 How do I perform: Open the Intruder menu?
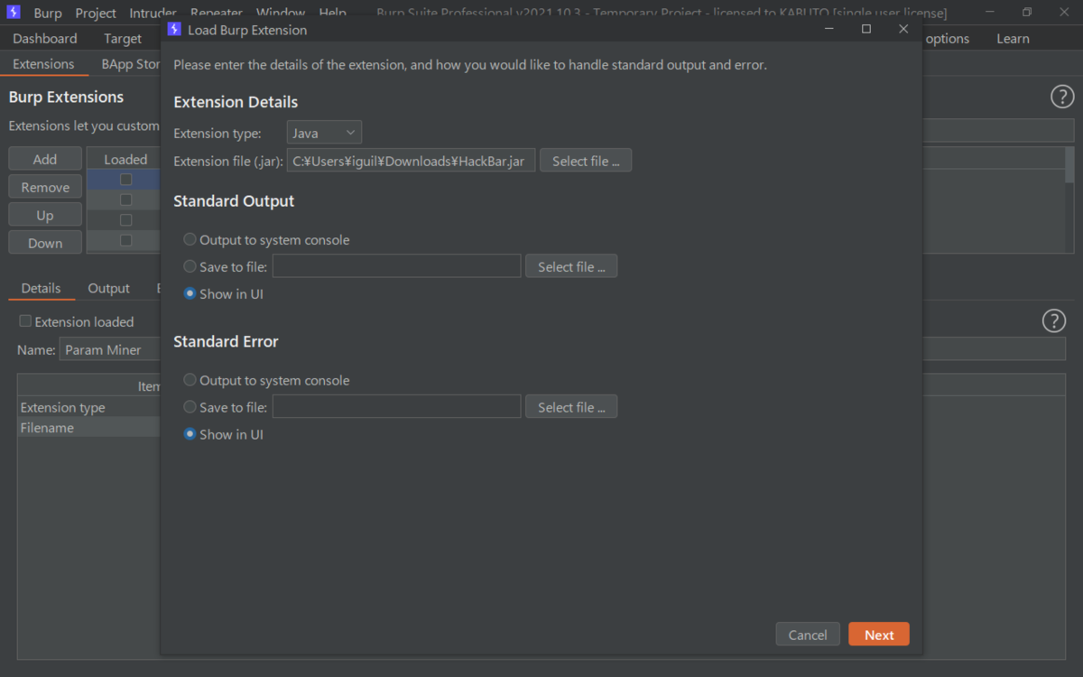(x=153, y=14)
